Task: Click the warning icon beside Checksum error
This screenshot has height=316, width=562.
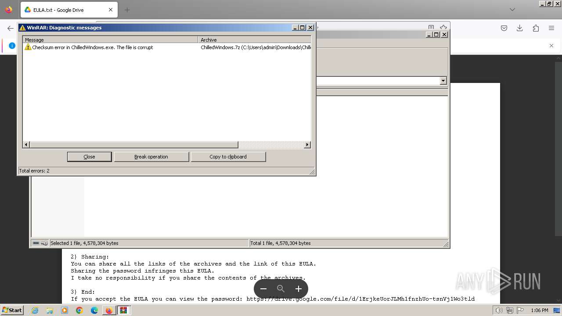Action: 28,47
